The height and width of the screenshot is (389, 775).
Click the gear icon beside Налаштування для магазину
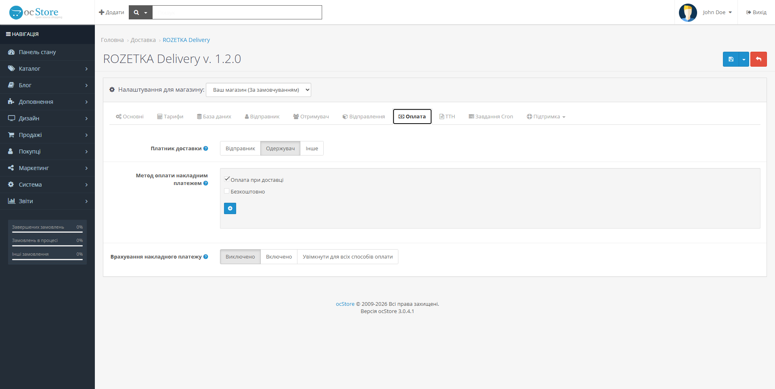[x=112, y=90]
